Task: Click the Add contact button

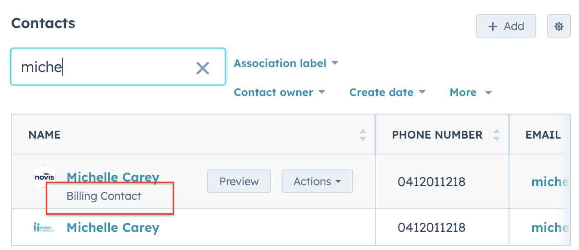Action: (506, 26)
